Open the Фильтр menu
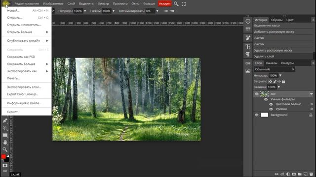This screenshot has width=316, height=177. pos(103,3)
